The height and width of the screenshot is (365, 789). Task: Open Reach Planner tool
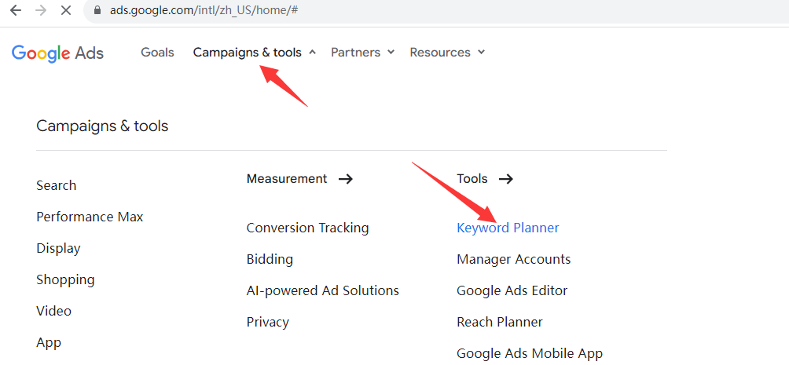tap(499, 322)
